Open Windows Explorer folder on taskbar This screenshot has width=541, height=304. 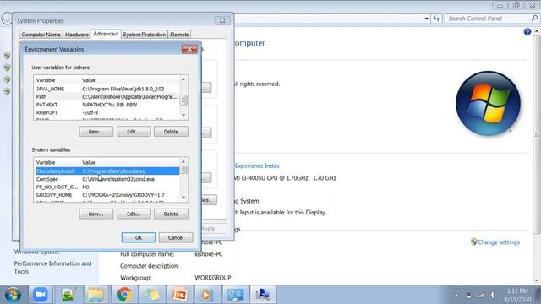click(96, 295)
